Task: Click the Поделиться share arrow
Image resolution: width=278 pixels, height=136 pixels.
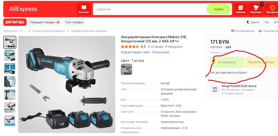Action: (260, 31)
